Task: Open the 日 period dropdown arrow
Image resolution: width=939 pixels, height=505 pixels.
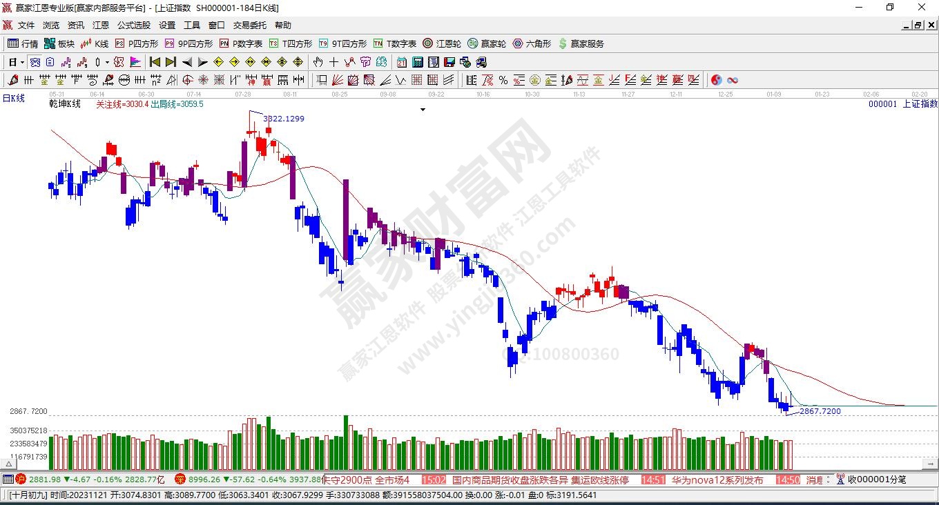Action: tap(22, 62)
